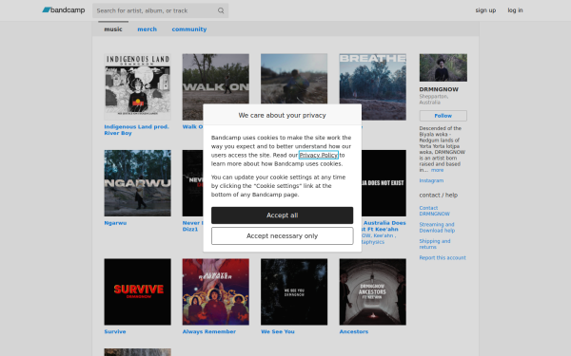Click the Always Remember title link
Viewport: 571px width, 356px height.
pos(209,331)
